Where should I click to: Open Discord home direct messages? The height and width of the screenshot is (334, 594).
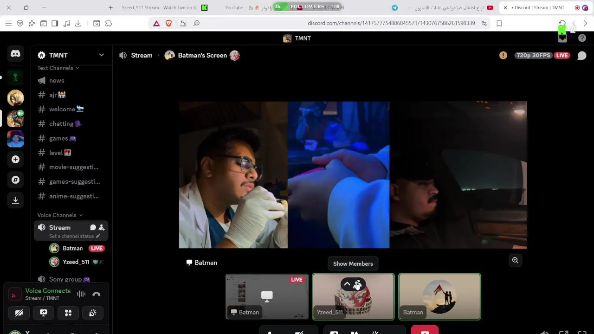[15, 54]
